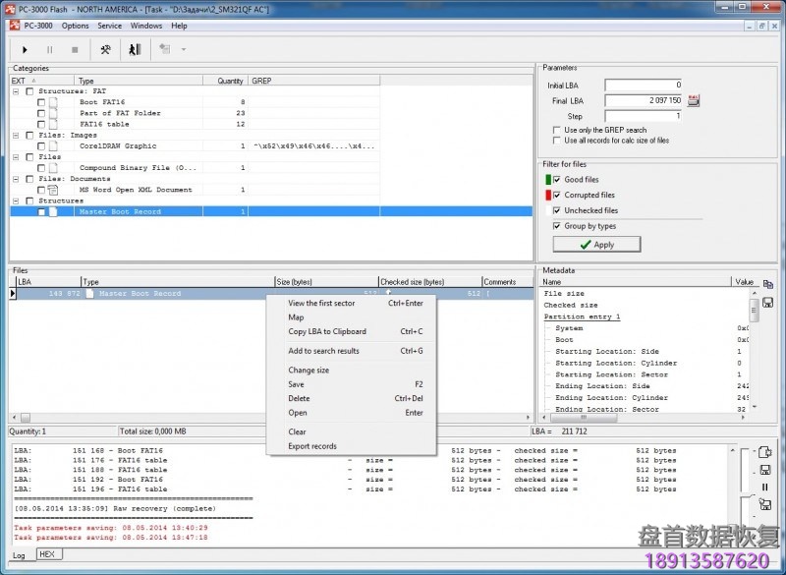The height and width of the screenshot is (575, 786).
Task: Choose 'View the first sector' from context menu
Action: click(x=321, y=304)
